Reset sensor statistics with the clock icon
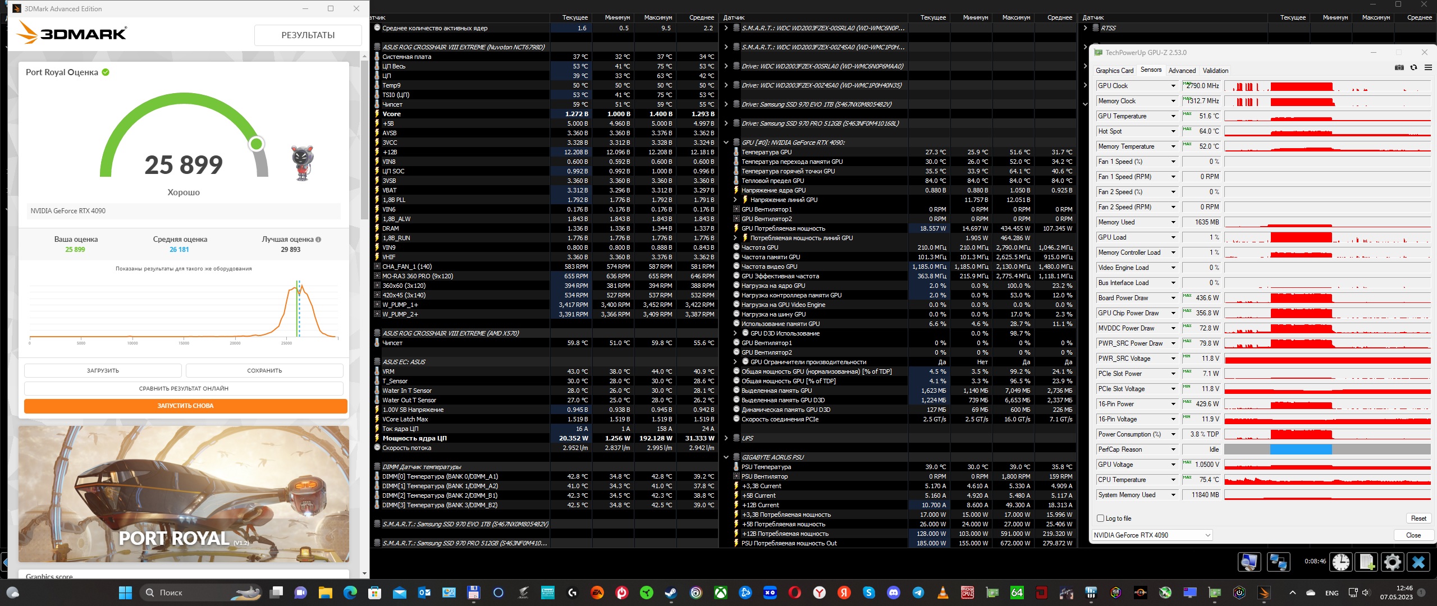Viewport: 1437px width, 606px height. (x=1341, y=562)
